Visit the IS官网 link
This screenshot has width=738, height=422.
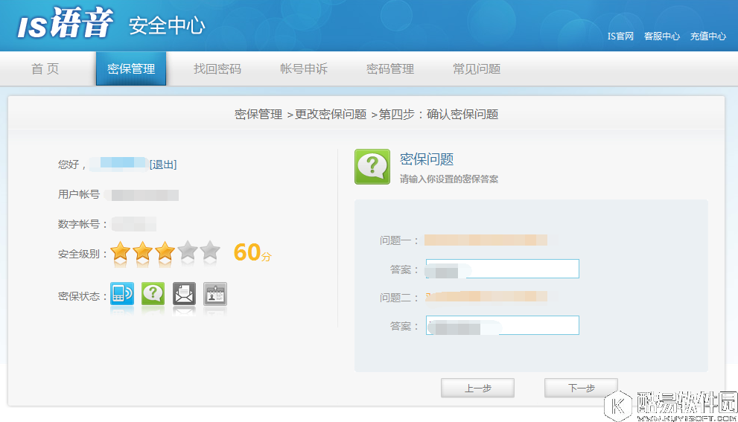620,36
